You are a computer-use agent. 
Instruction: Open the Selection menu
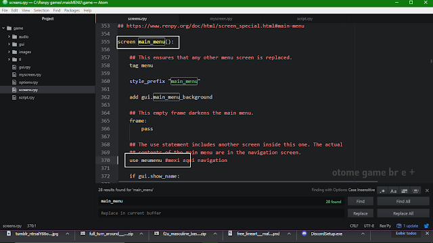(41, 11)
